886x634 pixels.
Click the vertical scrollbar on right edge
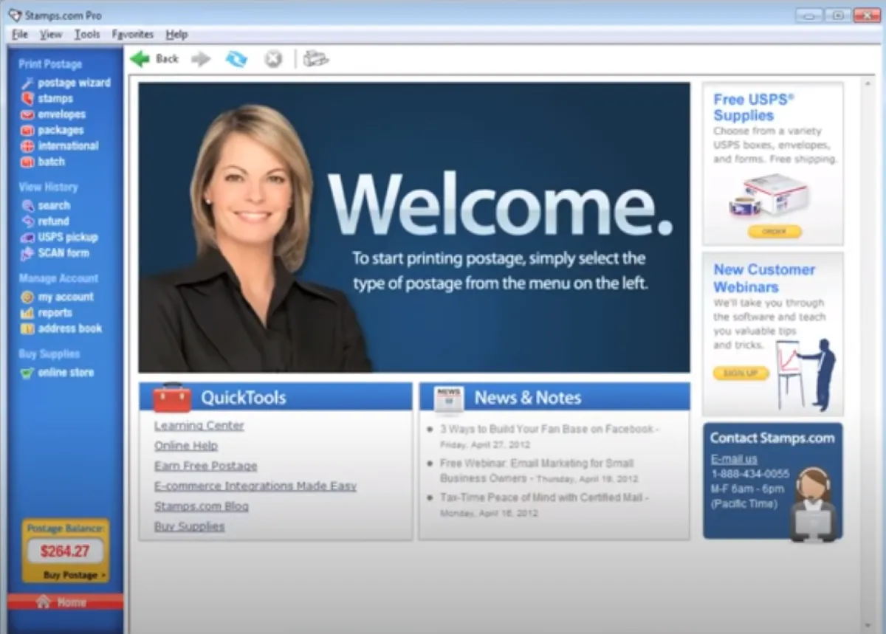pyautogui.click(x=869, y=354)
